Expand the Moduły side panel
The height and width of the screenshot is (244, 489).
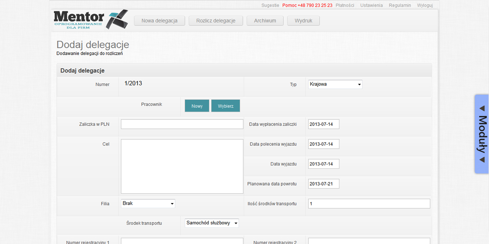(482, 134)
